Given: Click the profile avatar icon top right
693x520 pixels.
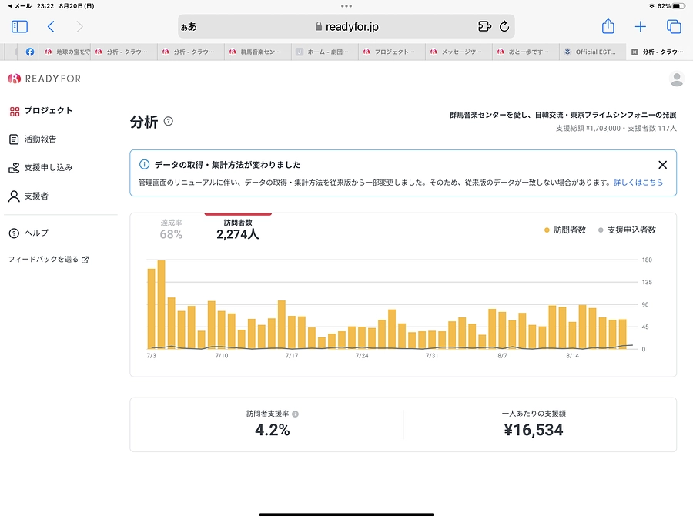Looking at the screenshot, I should 676,78.
